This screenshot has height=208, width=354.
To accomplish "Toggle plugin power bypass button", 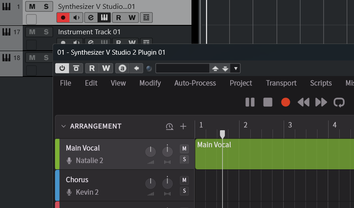I will pos(62,68).
